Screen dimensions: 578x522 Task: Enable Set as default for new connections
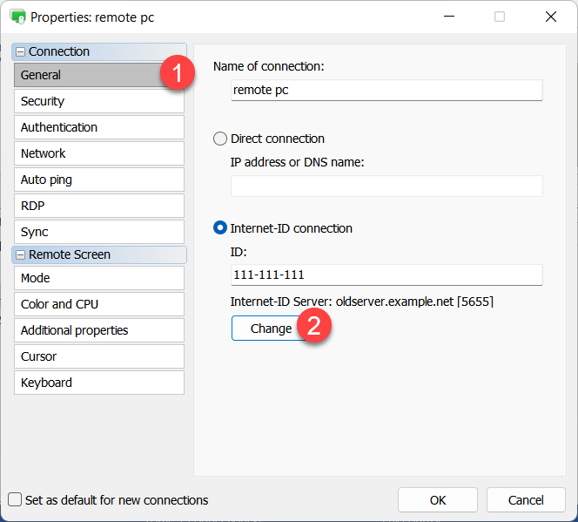[x=15, y=500]
